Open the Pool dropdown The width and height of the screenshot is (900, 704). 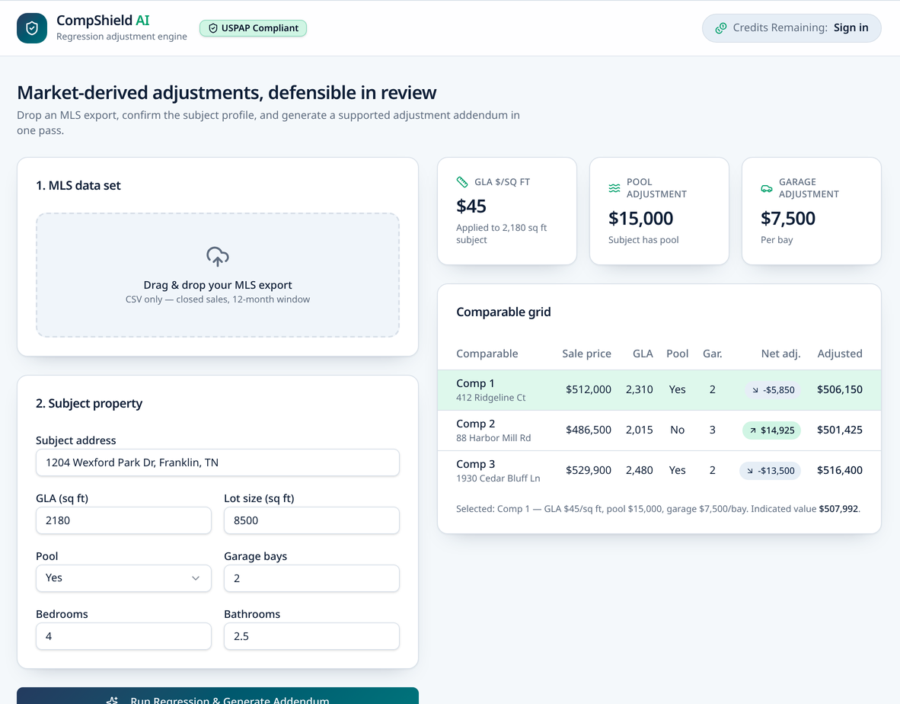tap(123, 578)
